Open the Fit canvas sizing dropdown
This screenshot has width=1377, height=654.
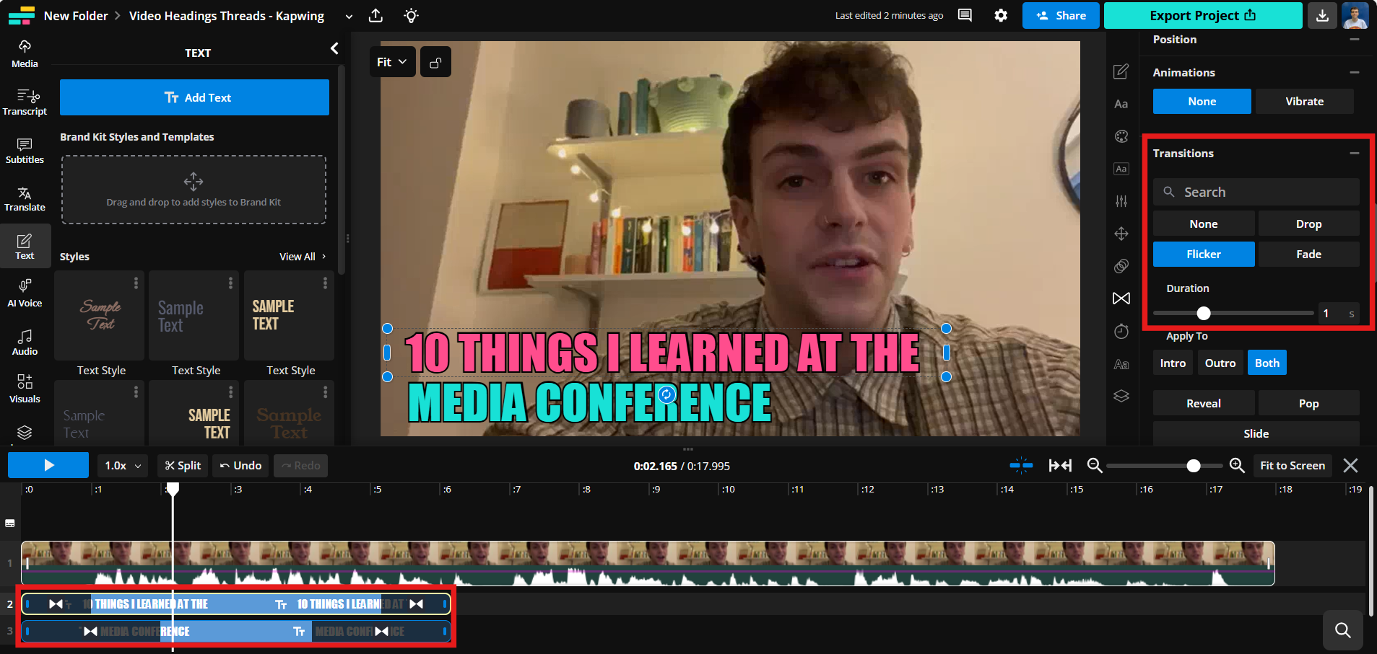[391, 61]
